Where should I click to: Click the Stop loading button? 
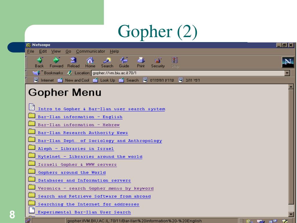coord(175,62)
